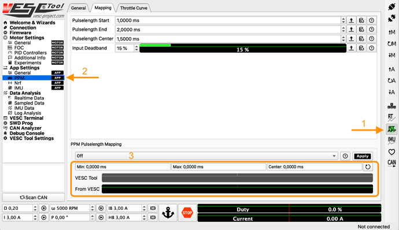
Task: Click the RT realtime data toolbar icon
Action: [x=391, y=117]
